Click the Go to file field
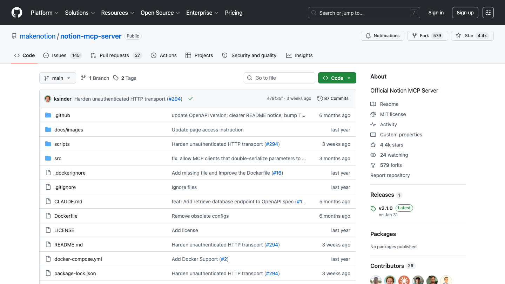The width and height of the screenshot is (505, 284). point(280,78)
